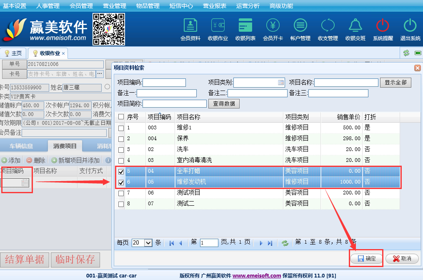The image size is (423, 280).
Task: Check the box for 维修1 row
Action: pos(121,128)
